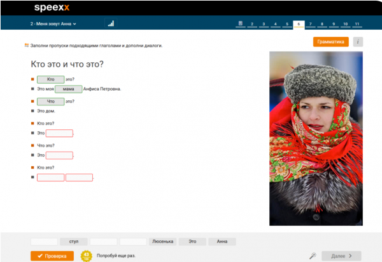The image size is (382, 262).
Task: Pick the word chip 'Анна'
Action: 222,242
